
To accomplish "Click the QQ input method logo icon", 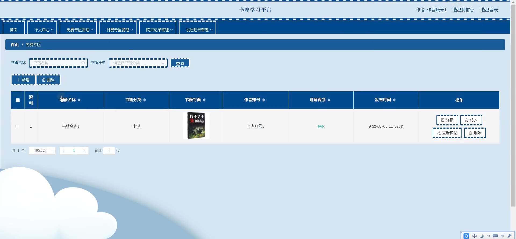I will tap(466, 236).
